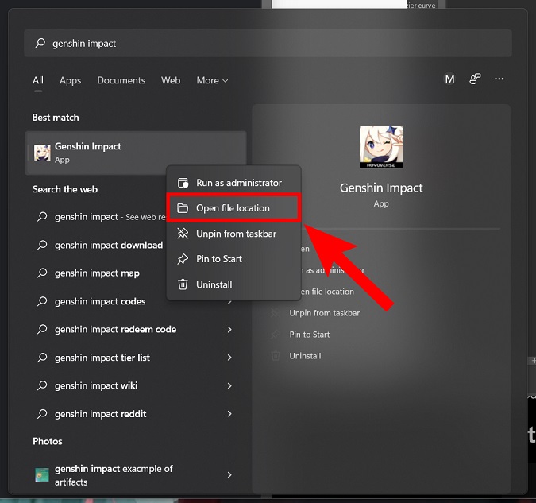
Task: Click 'Unpin from taskbar' in the right details pane
Action: tap(325, 313)
